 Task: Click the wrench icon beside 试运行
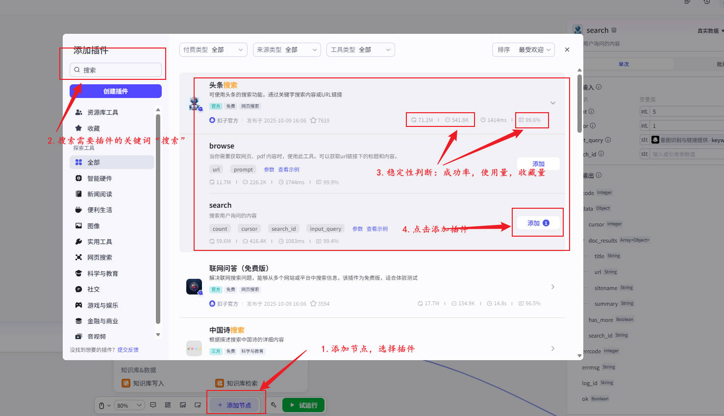pyautogui.click(x=275, y=405)
